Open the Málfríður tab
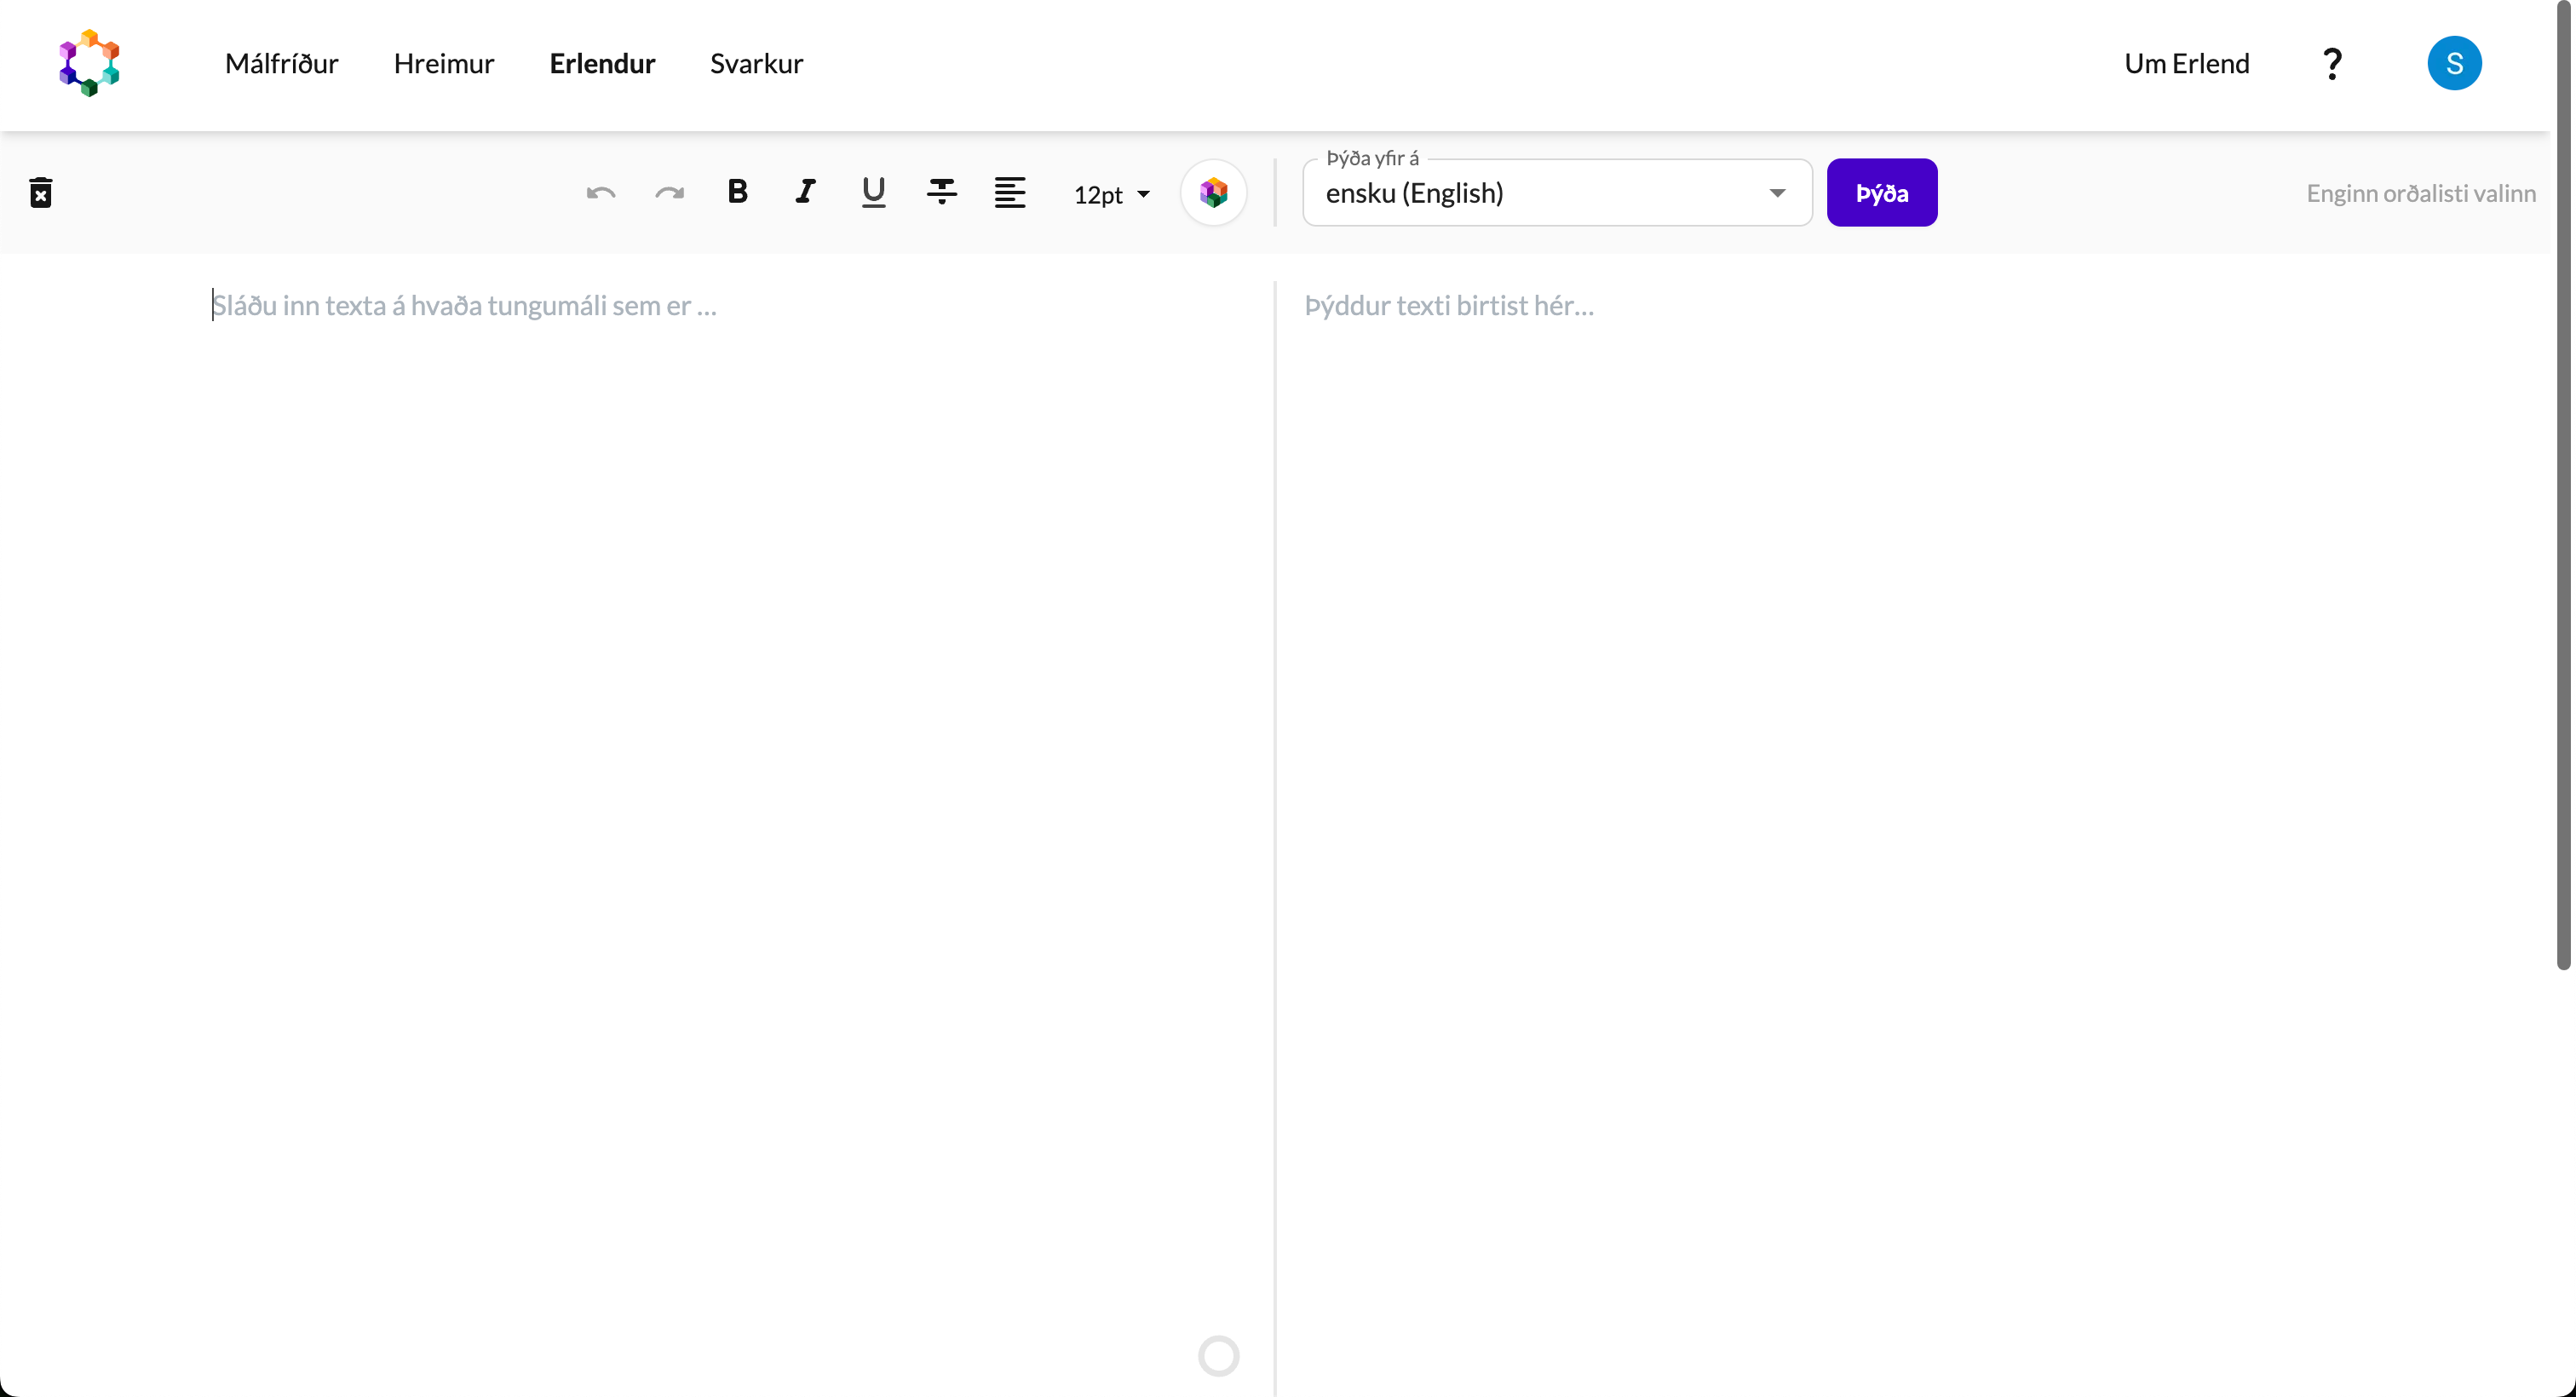The width and height of the screenshot is (2576, 1397). click(282, 63)
